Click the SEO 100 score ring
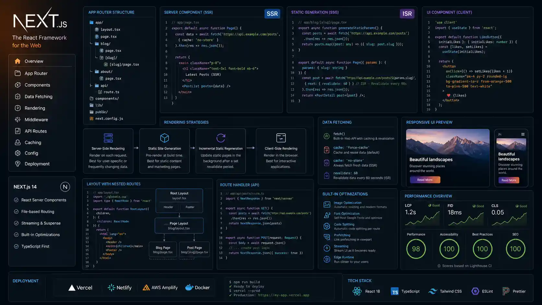This screenshot has height=305, width=542. [515, 249]
